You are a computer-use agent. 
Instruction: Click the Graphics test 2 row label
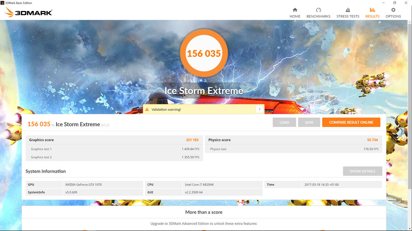pos(41,157)
